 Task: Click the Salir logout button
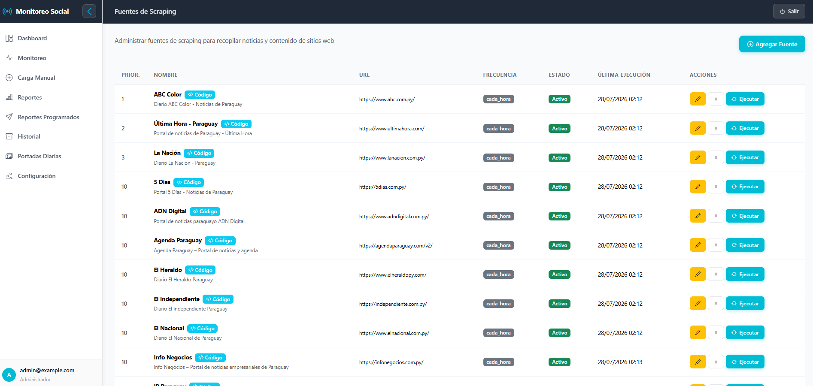tap(789, 12)
